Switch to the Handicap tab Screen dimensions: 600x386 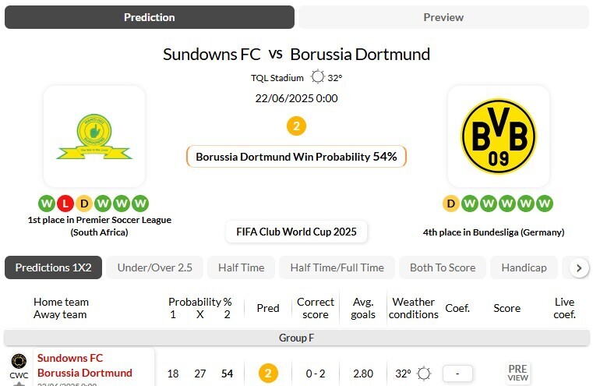[x=524, y=267]
